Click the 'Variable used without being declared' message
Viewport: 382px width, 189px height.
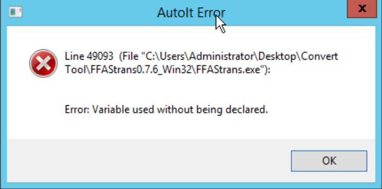(180, 109)
